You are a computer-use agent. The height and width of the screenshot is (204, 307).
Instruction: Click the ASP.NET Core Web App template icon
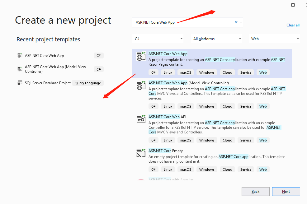141,56
